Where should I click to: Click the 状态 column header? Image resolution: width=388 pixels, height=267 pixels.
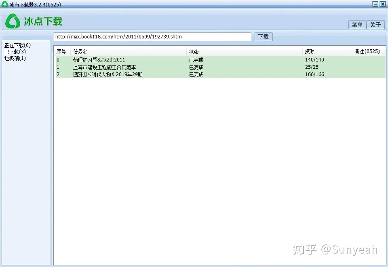pos(194,51)
